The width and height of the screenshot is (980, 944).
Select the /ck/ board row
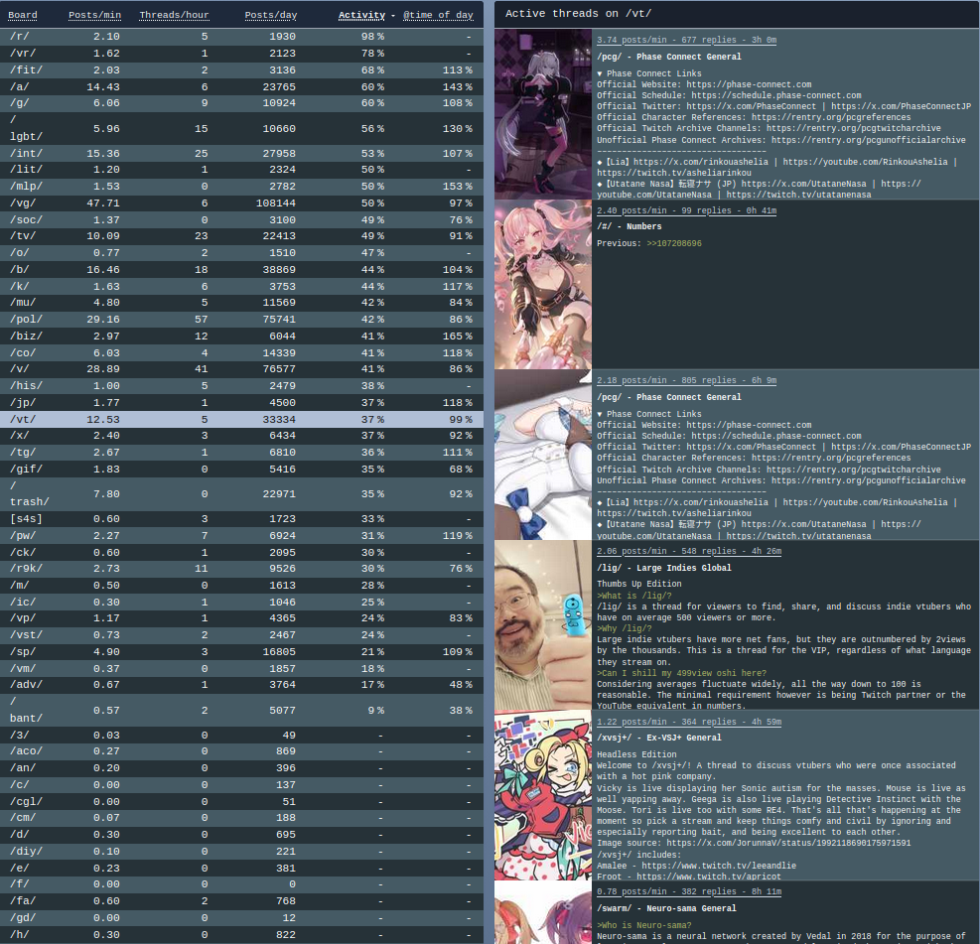click(241, 552)
